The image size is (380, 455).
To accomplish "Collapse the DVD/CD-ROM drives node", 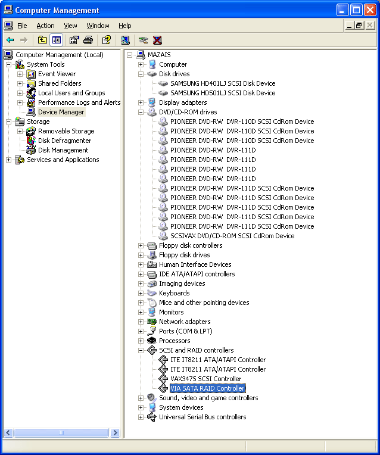I will (x=141, y=113).
